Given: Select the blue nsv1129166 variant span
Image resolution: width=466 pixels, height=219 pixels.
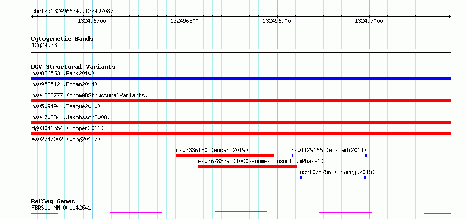Looking at the screenshot, I should (x=329, y=155).
